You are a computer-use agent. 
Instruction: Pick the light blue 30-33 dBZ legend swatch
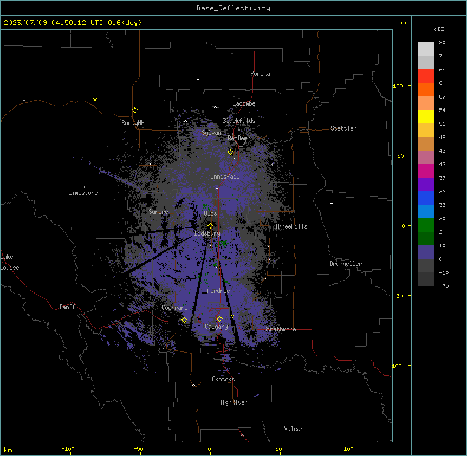click(x=426, y=212)
